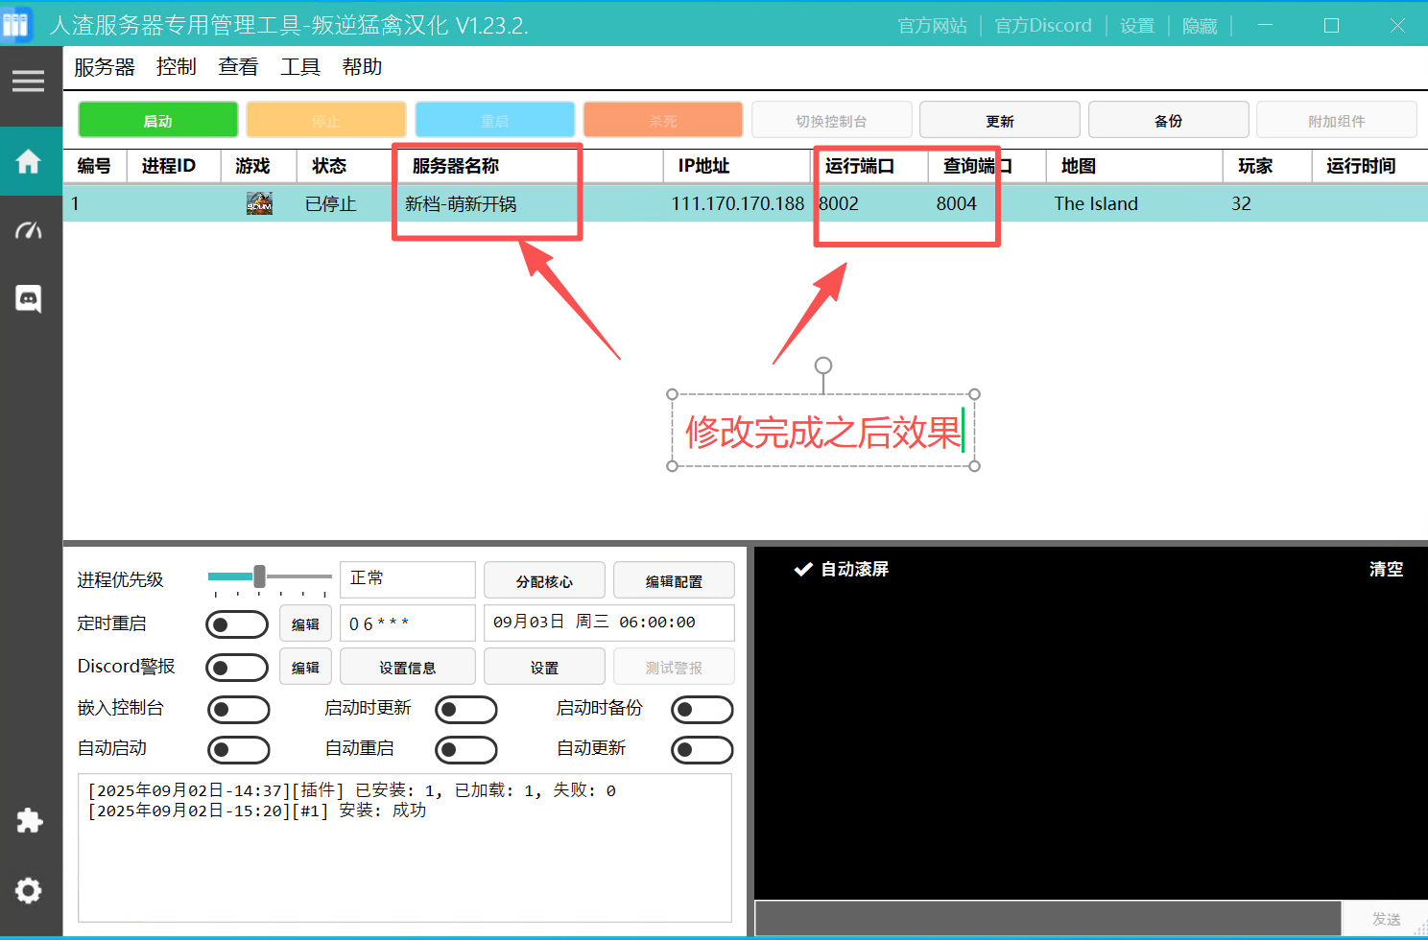1428x940 pixels.
Task: Click the app logo in the title bar
Action: [16, 24]
